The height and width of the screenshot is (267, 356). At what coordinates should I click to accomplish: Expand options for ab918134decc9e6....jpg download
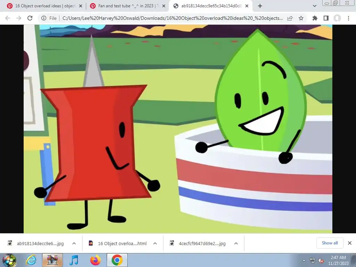[74, 243]
